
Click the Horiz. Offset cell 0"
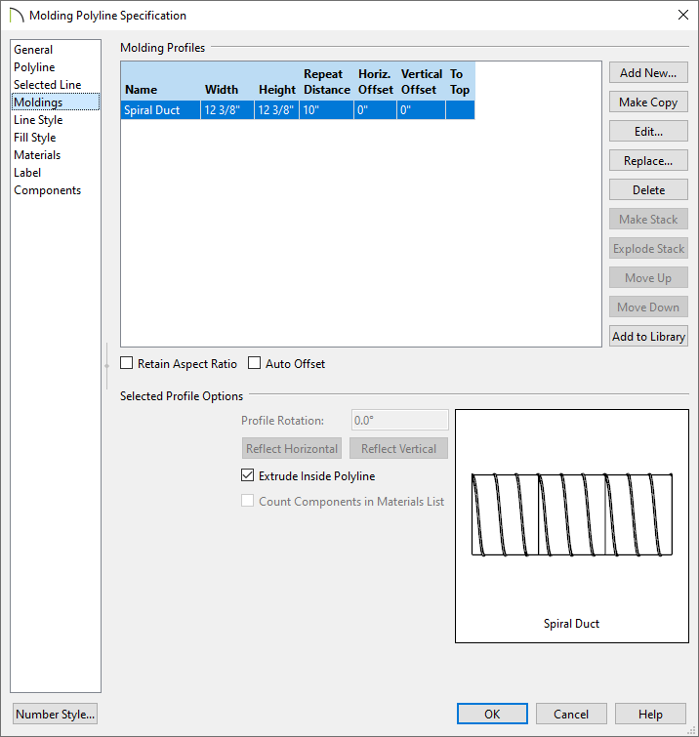click(x=376, y=110)
